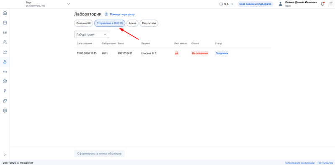Click the help question mark icon
This screenshot has width=335, height=165.
pos(106,14)
